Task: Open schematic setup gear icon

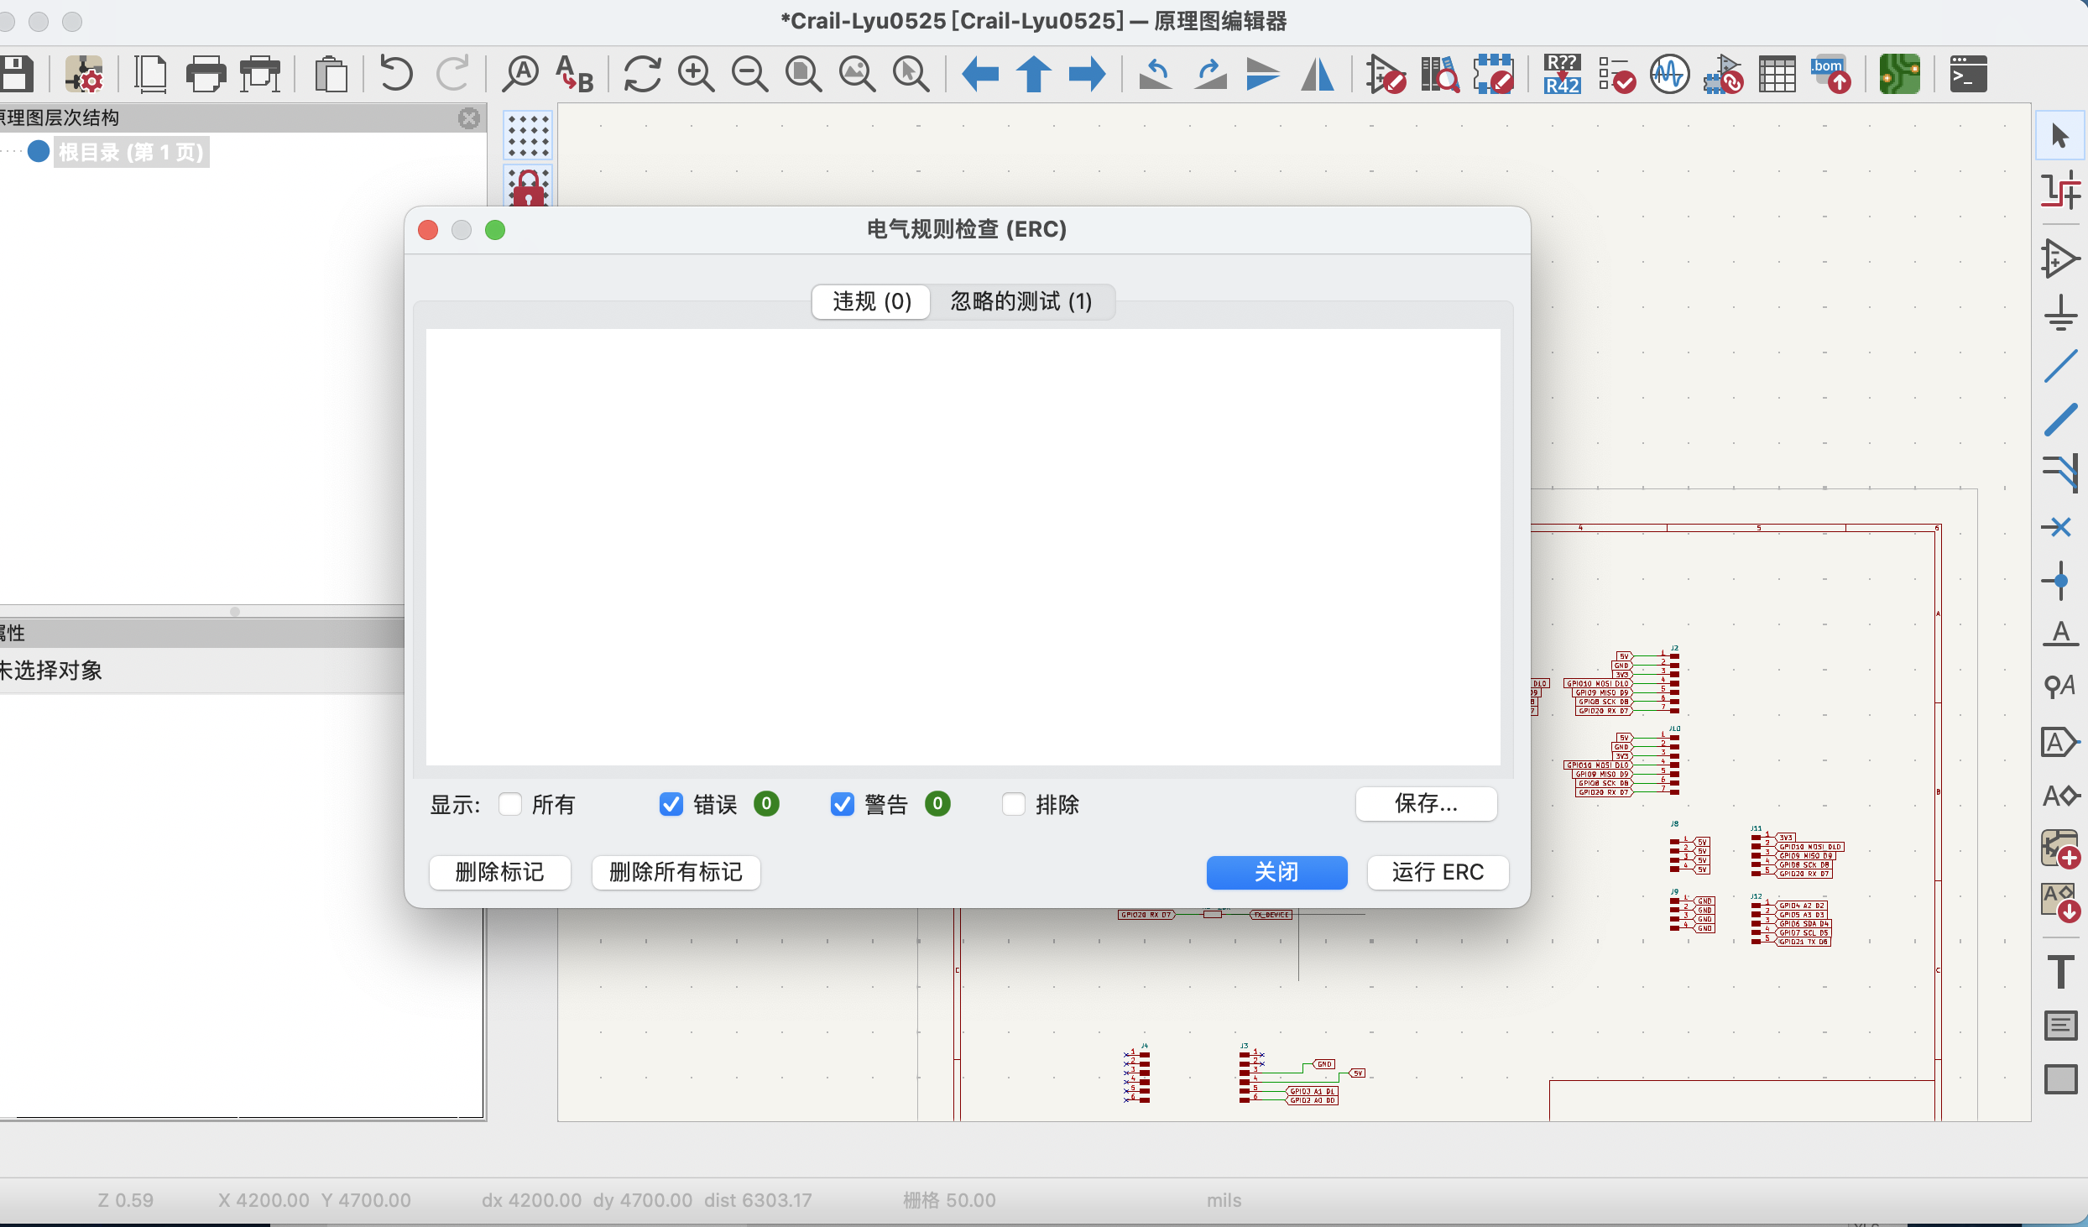Action: (x=84, y=74)
